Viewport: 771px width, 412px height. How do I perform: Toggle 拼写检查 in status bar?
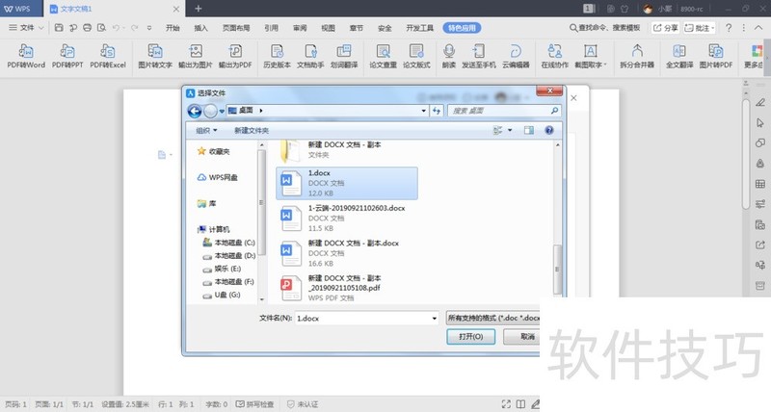pyautogui.click(x=254, y=404)
